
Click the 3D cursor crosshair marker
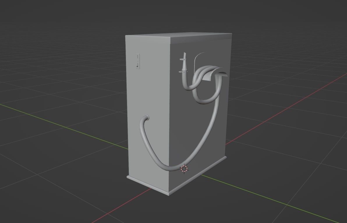click(184, 169)
